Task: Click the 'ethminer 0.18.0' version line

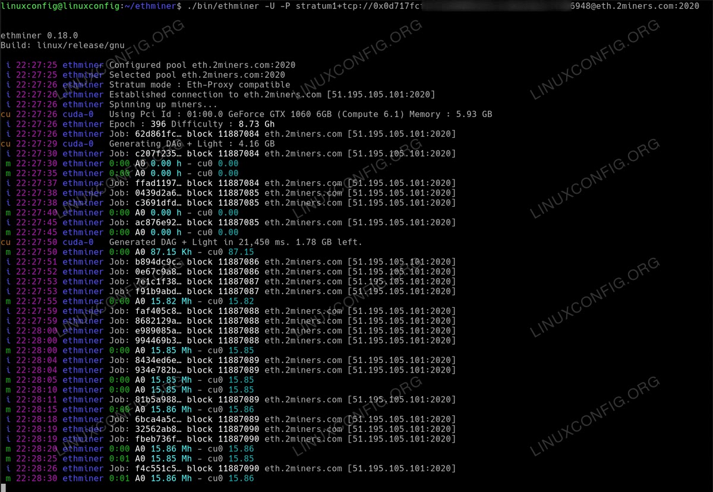Action: [x=39, y=36]
